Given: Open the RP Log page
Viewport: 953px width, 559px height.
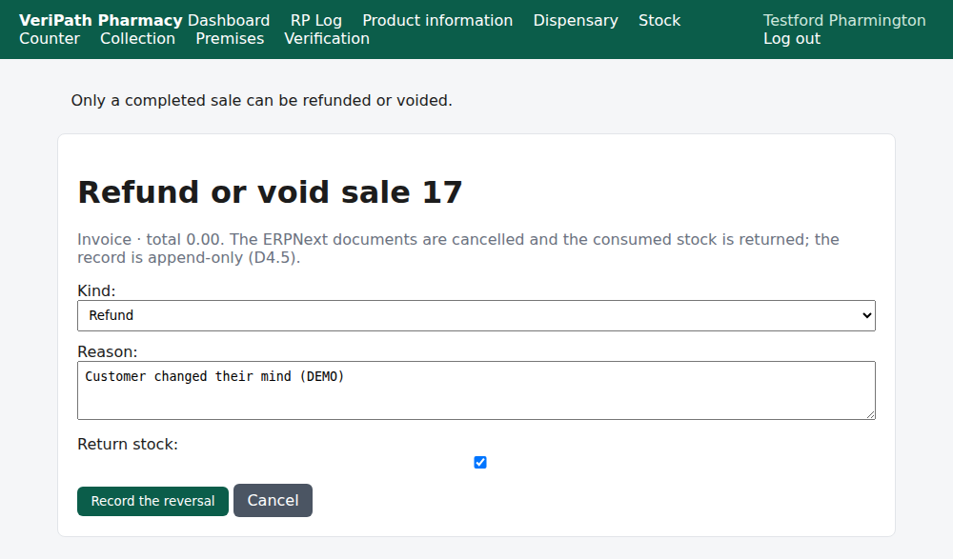Looking at the screenshot, I should coord(316,20).
